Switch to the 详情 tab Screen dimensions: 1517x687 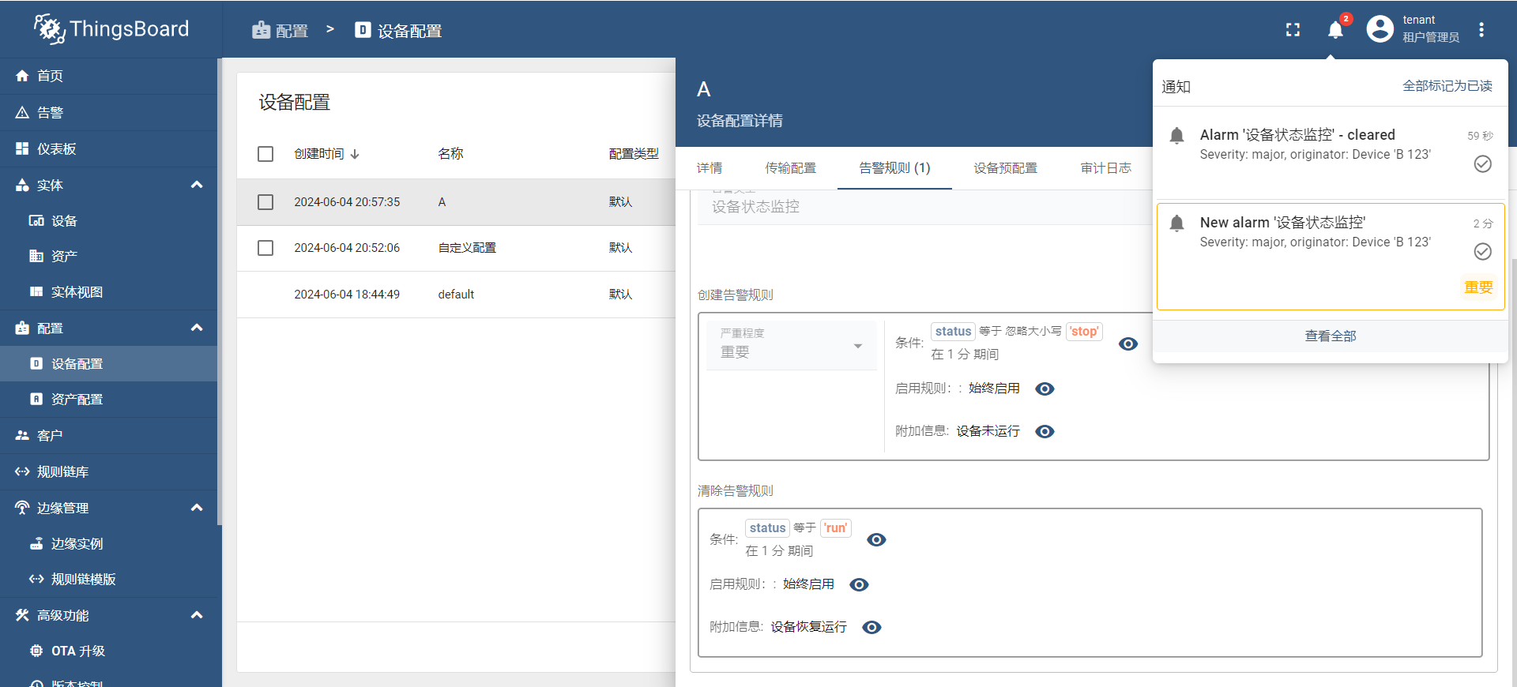point(710,168)
